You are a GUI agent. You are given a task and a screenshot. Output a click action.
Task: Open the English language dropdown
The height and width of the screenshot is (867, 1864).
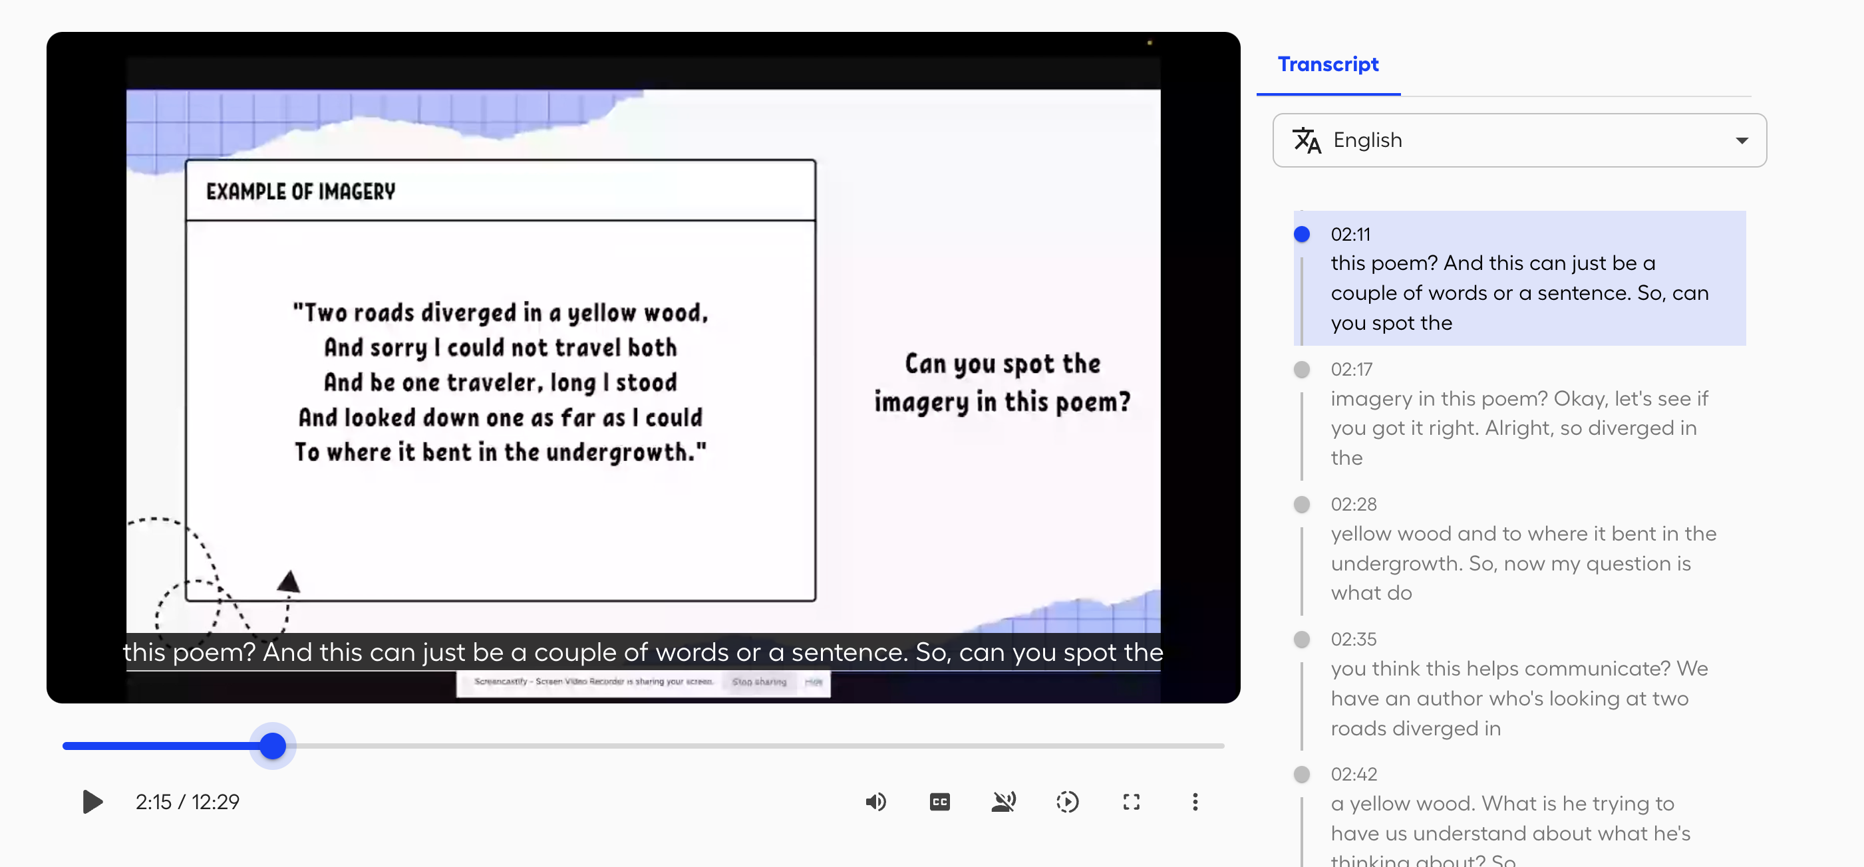coord(1518,140)
